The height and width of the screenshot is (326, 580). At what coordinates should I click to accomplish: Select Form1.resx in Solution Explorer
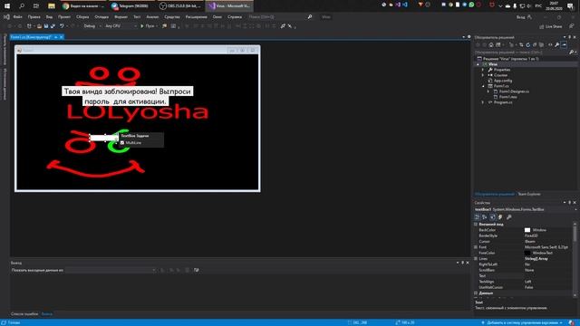point(507,97)
